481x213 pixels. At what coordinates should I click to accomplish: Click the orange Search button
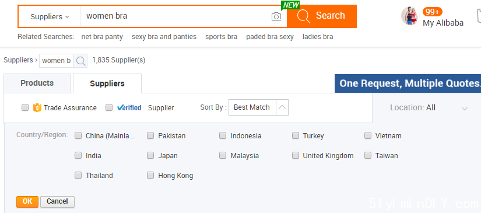click(x=322, y=16)
